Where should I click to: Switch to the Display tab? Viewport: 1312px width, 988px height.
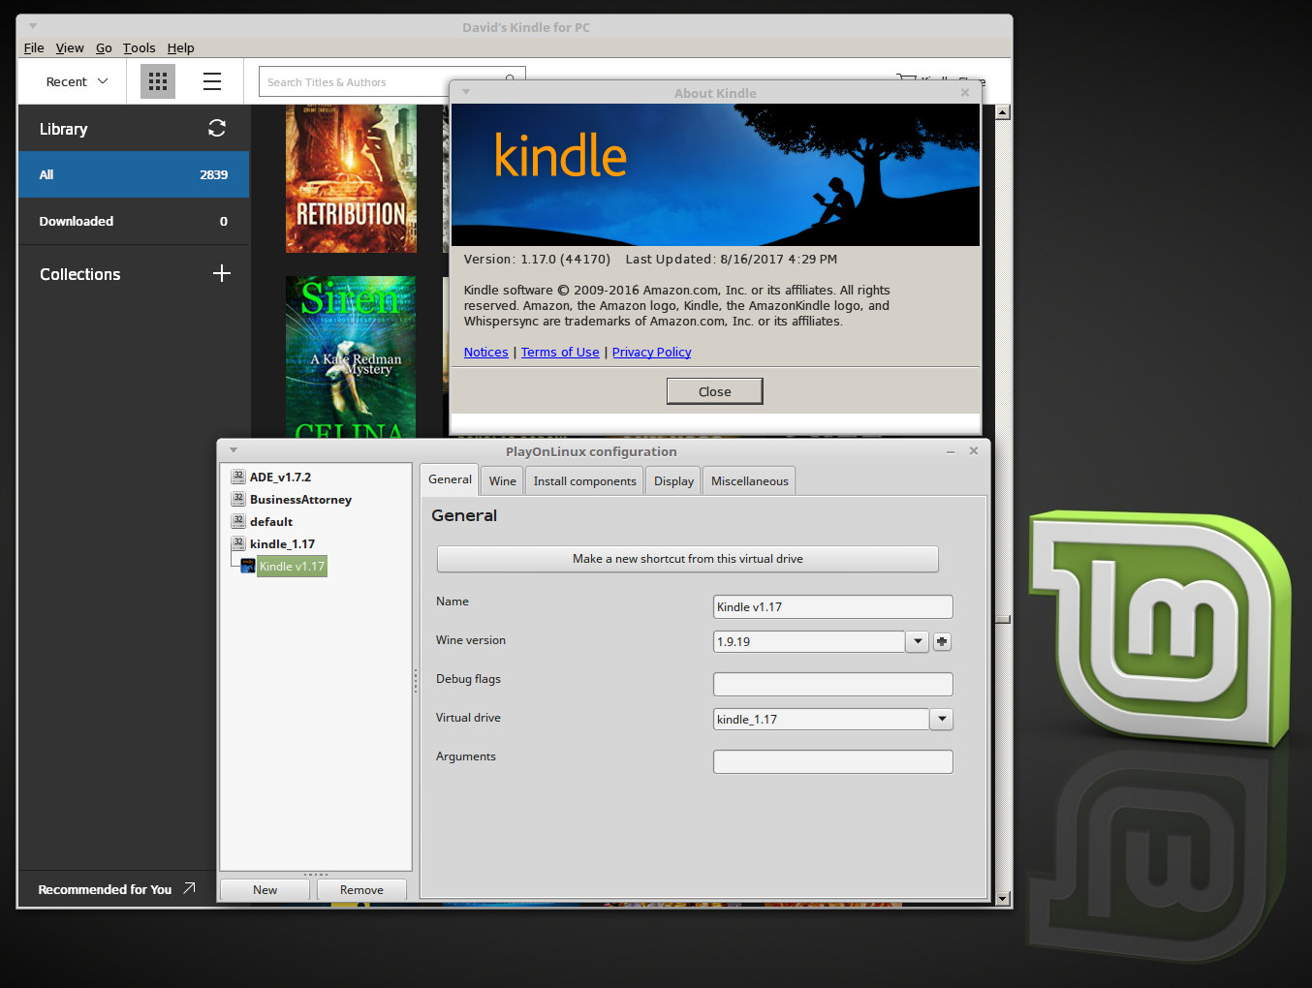(x=673, y=480)
